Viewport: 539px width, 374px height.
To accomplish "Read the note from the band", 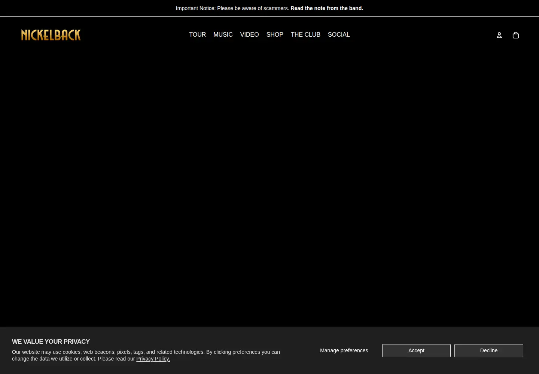I will (327, 8).
